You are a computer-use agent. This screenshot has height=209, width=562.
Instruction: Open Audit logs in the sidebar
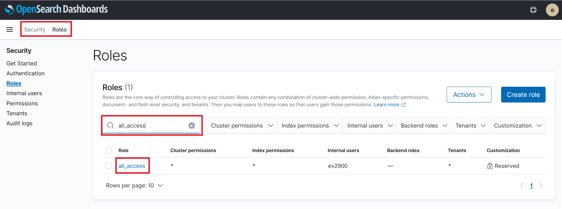tap(19, 123)
